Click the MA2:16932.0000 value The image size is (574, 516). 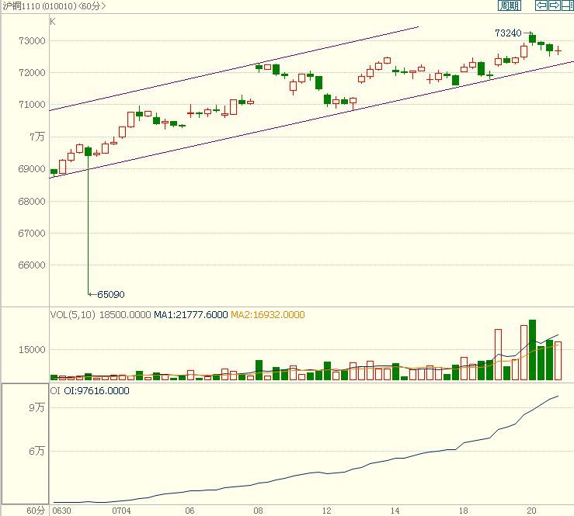[268, 315]
